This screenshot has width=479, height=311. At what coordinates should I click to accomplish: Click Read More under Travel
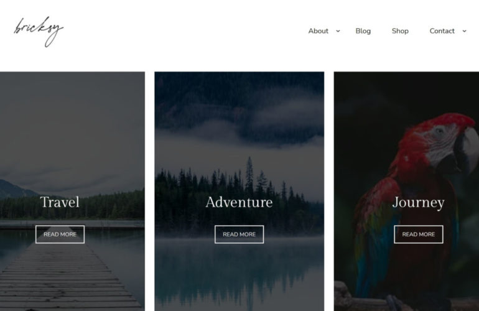click(60, 234)
